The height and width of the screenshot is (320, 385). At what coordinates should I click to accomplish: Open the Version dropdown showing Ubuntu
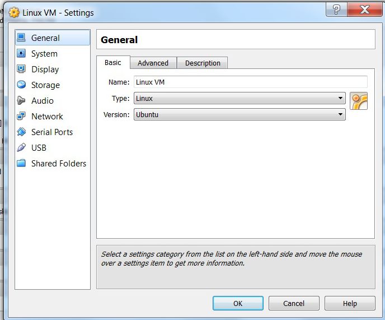coord(240,114)
